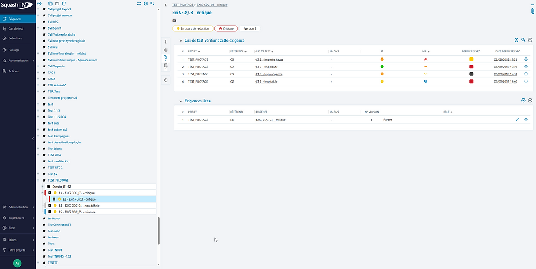
Task: Select the TestConnectonBT project
Action: coord(60,225)
